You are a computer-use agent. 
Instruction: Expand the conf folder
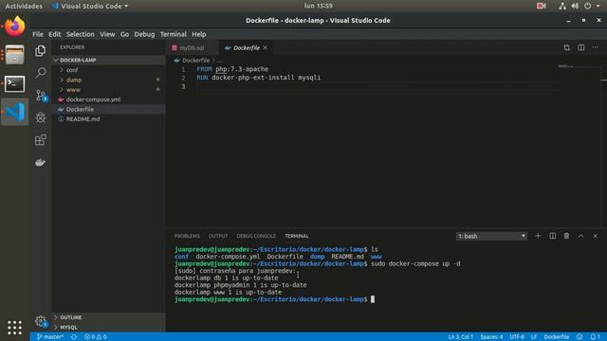109,70
